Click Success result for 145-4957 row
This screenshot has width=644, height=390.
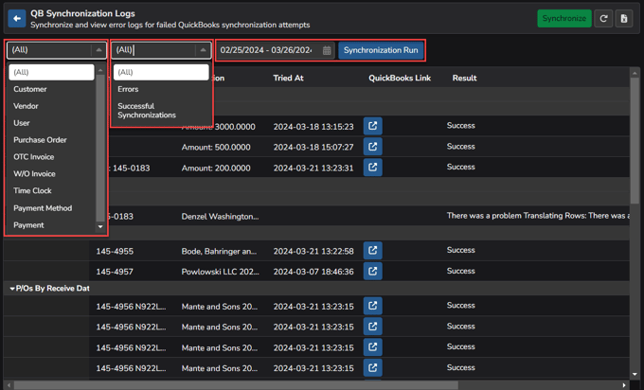pos(461,271)
